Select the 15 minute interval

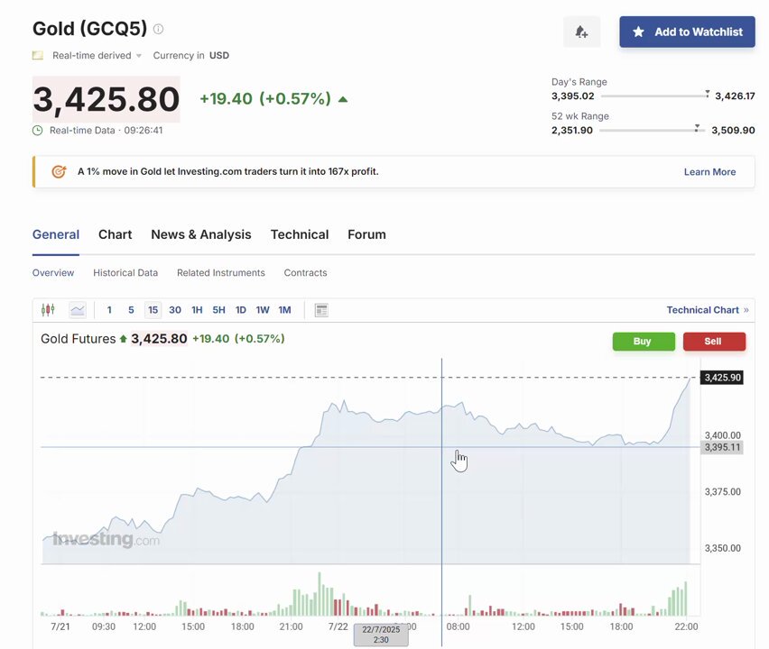tap(153, 310)
